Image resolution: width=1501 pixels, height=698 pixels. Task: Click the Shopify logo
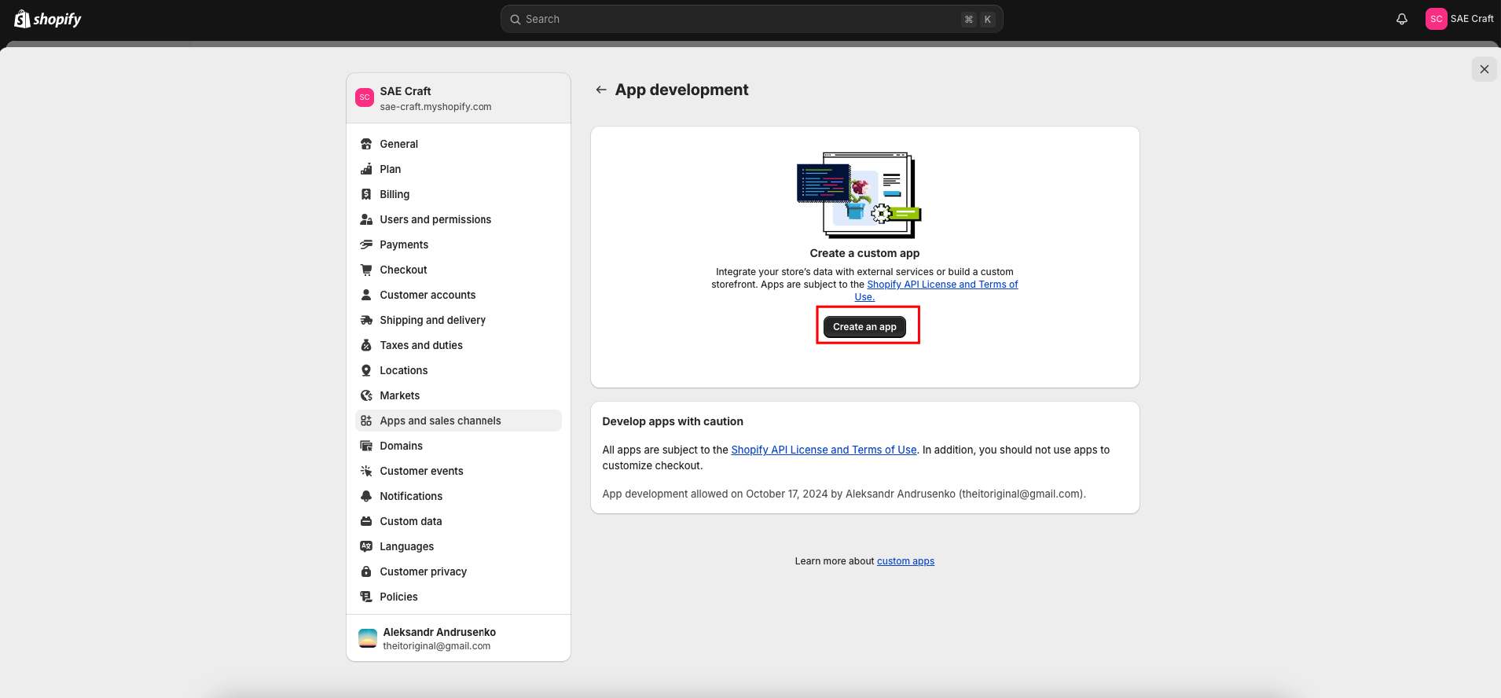click(48, 19)
